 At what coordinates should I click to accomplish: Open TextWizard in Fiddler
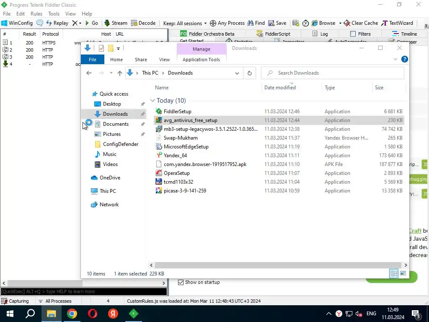point(397,23)
